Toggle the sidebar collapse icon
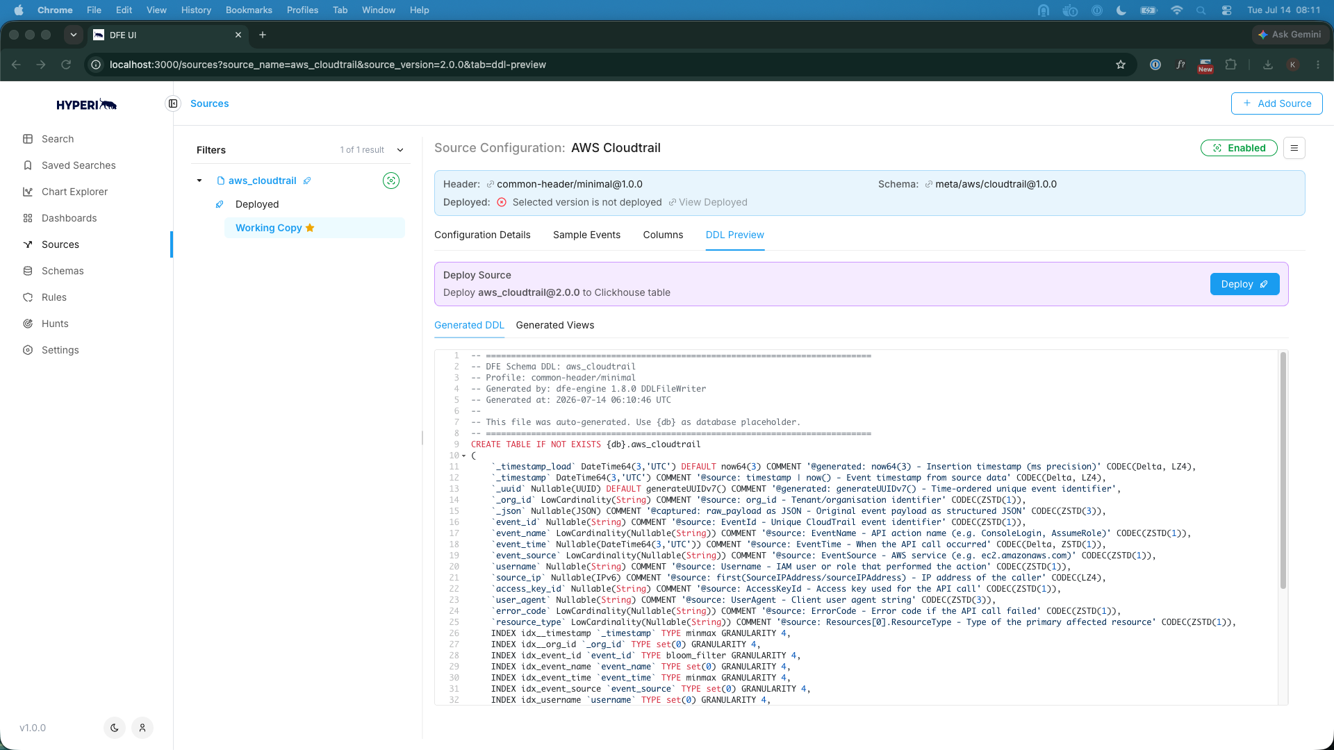This screenshot has width=1334, height=750. click(173, 103)
